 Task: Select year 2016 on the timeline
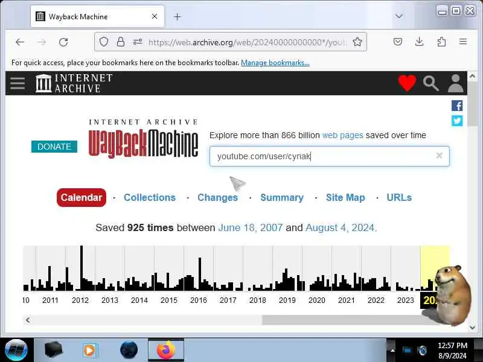(x=199, y=300)
